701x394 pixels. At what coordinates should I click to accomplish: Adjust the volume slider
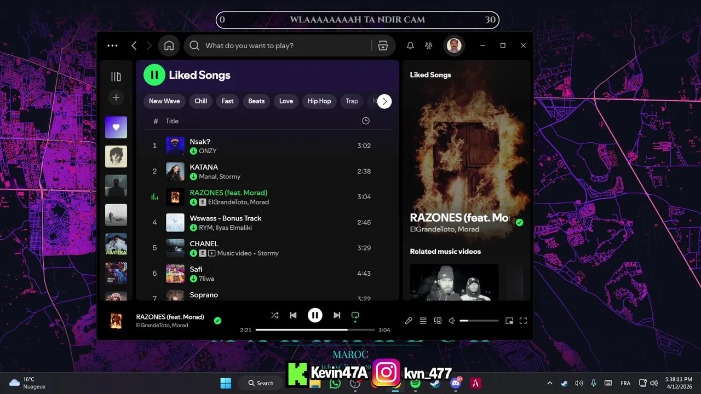479,321
